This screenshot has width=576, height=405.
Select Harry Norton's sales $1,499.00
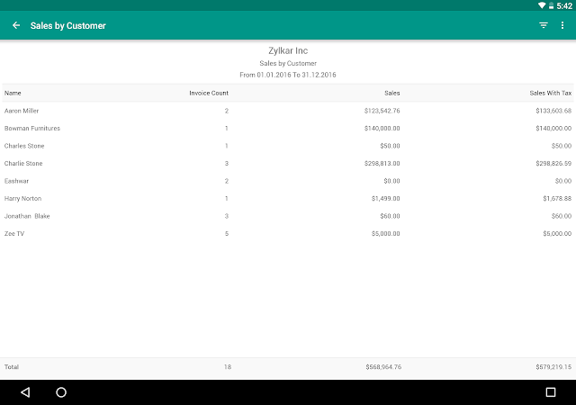coord(386,199)
